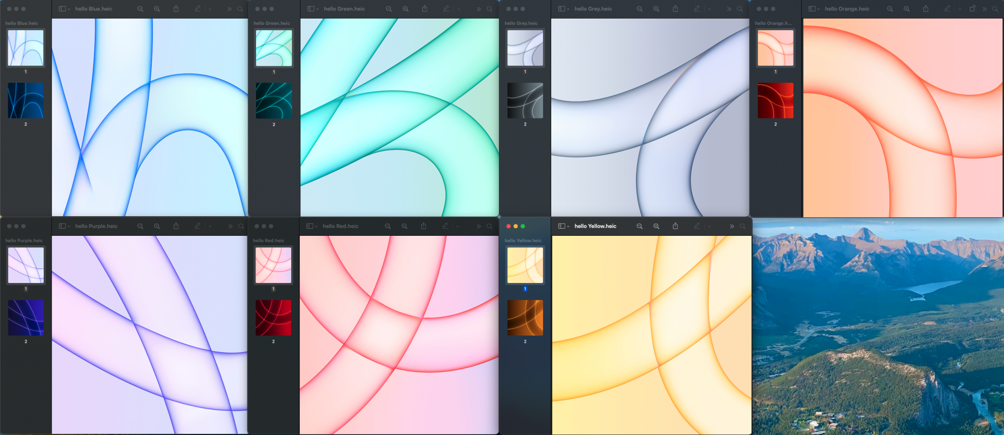
Task: Open Markup pen in hello Purple.heic window
Action: (197, 226)
